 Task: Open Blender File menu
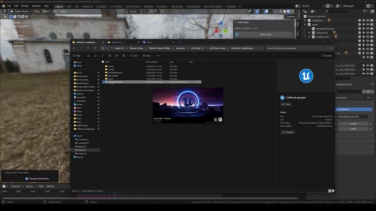pos(9,6)
